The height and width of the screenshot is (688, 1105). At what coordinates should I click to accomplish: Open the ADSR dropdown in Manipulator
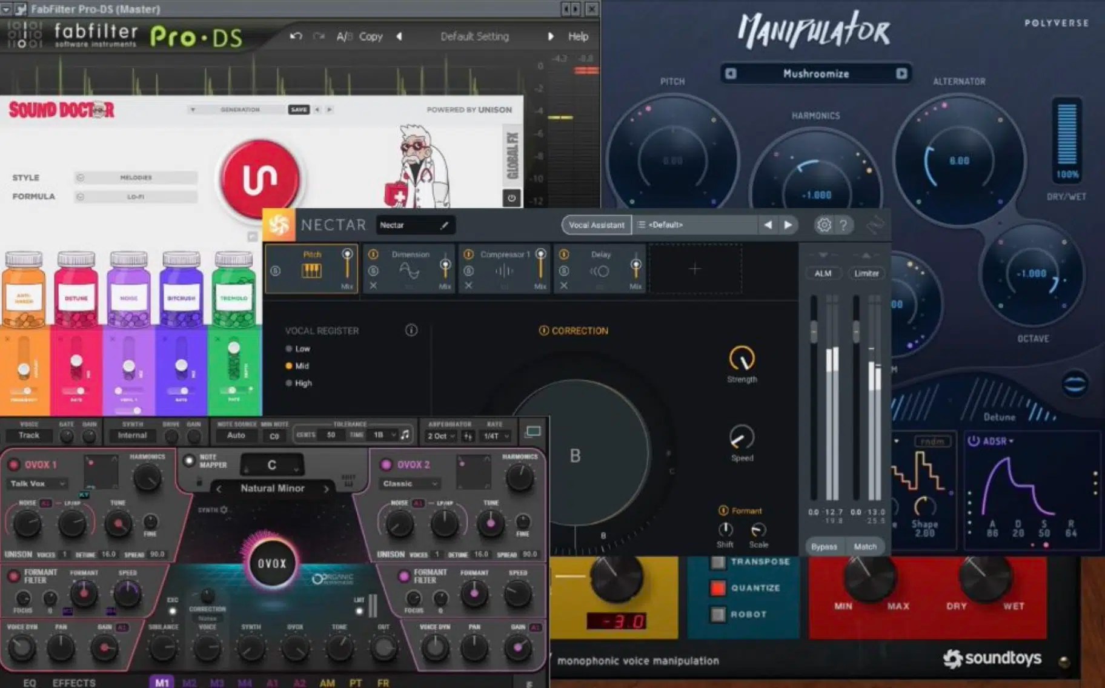point(998,441)
